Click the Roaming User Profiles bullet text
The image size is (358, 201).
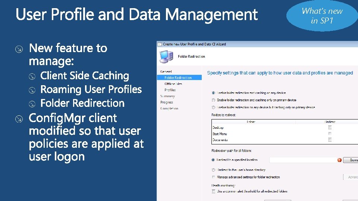point(91,89)
